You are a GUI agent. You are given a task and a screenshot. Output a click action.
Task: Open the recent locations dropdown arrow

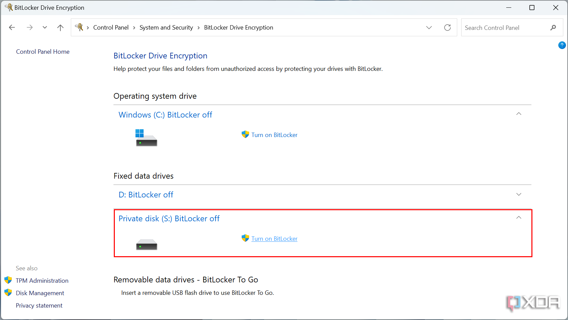[x=45, y=28]
